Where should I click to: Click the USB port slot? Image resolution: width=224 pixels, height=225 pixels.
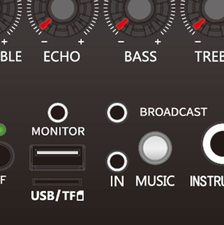tap(57, 157)
